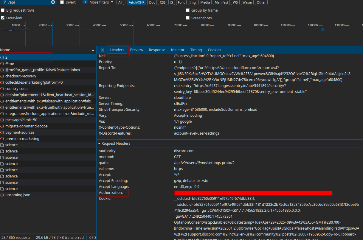Open the Response tab
This screenshot has height=240, width=363.
coord(157,50)
